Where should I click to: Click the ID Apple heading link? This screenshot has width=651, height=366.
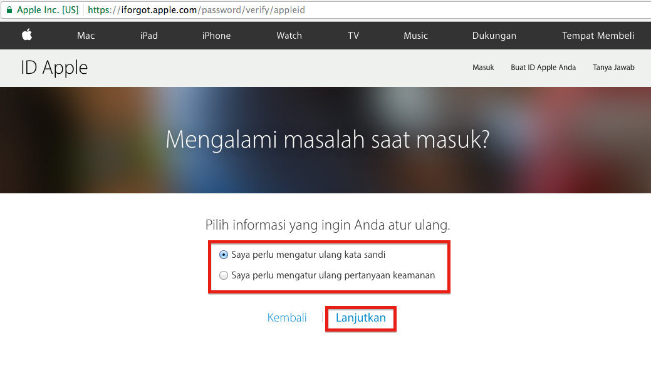pos(55,68)
